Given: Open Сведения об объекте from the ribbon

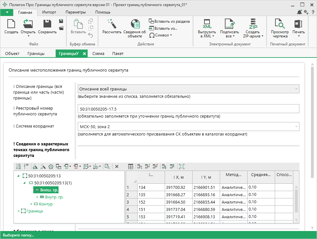Looking at the screenshot, I should tap(135, 24).
